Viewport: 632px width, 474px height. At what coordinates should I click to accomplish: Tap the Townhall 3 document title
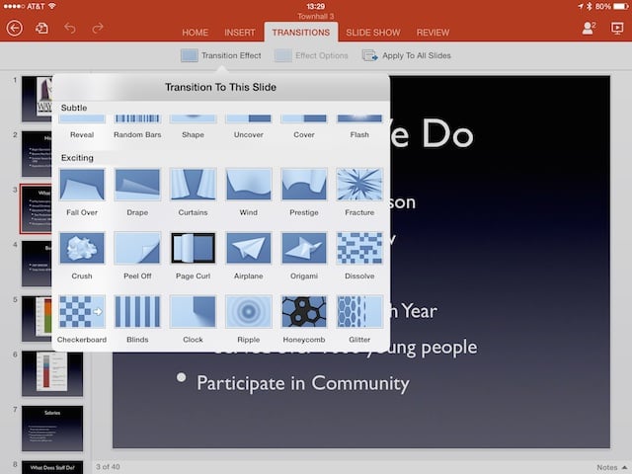tap(316, 17)
